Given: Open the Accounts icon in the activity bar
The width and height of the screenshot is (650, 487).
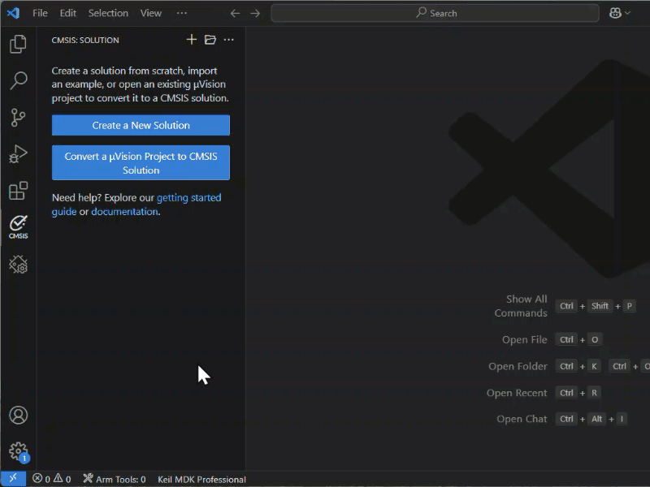Looking at the screenshot, I should [x=18, y=416].
